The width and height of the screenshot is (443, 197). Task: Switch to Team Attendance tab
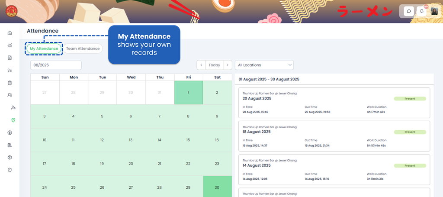(x=83, y=48)
